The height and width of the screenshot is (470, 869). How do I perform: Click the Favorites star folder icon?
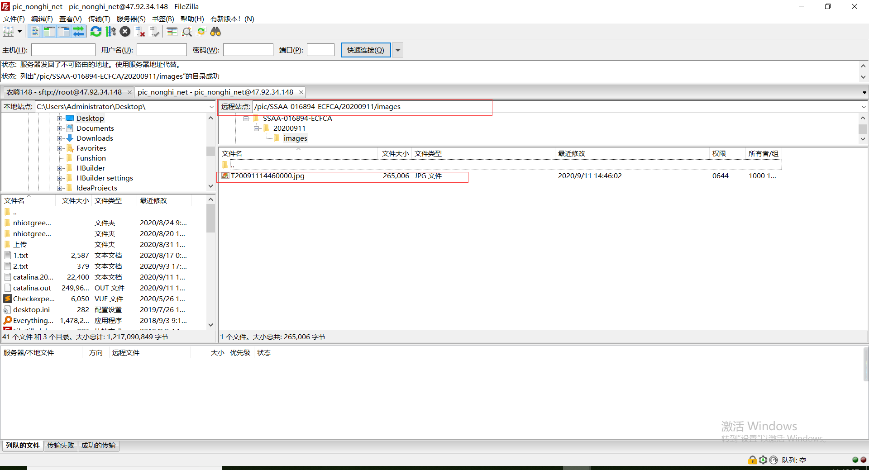pos(70,148)
